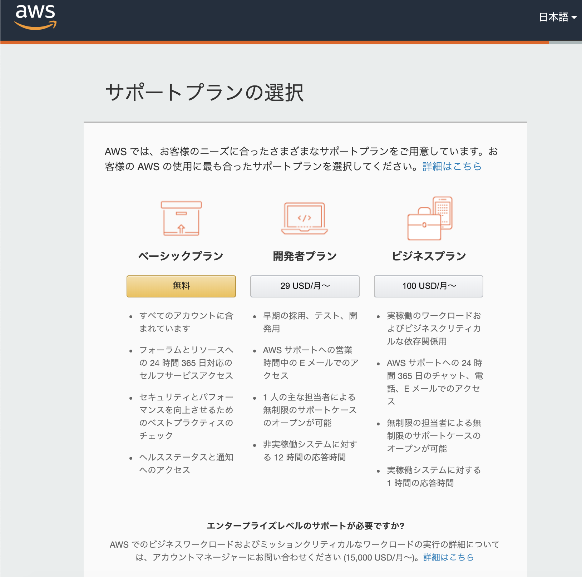The height and width of the screenshot is (577, 582).
Task: Click the Basic plan box icon
Action: 181,218
